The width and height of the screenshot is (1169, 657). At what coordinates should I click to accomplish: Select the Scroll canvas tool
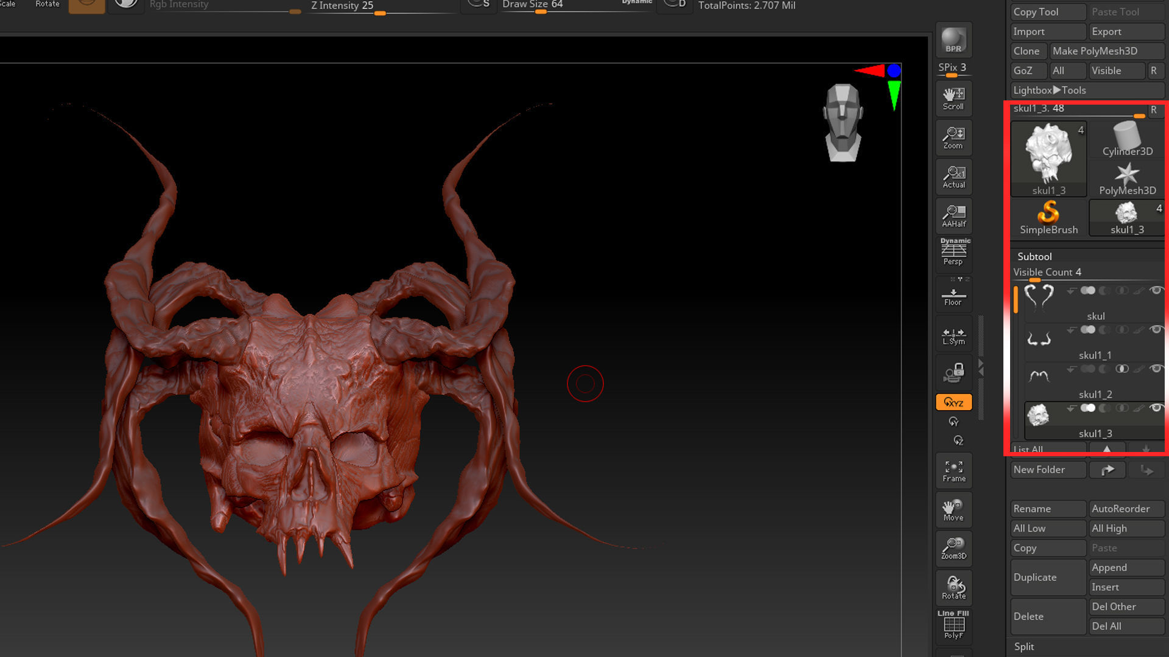point(953,99)
